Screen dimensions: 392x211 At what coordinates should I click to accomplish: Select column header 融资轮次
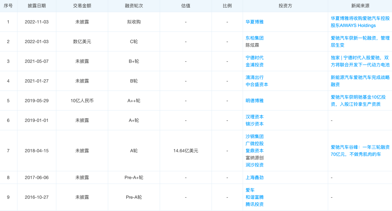(x=134, y=6)
